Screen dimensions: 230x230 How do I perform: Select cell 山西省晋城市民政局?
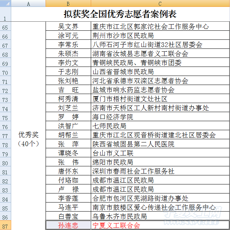[x=160, y=72]
